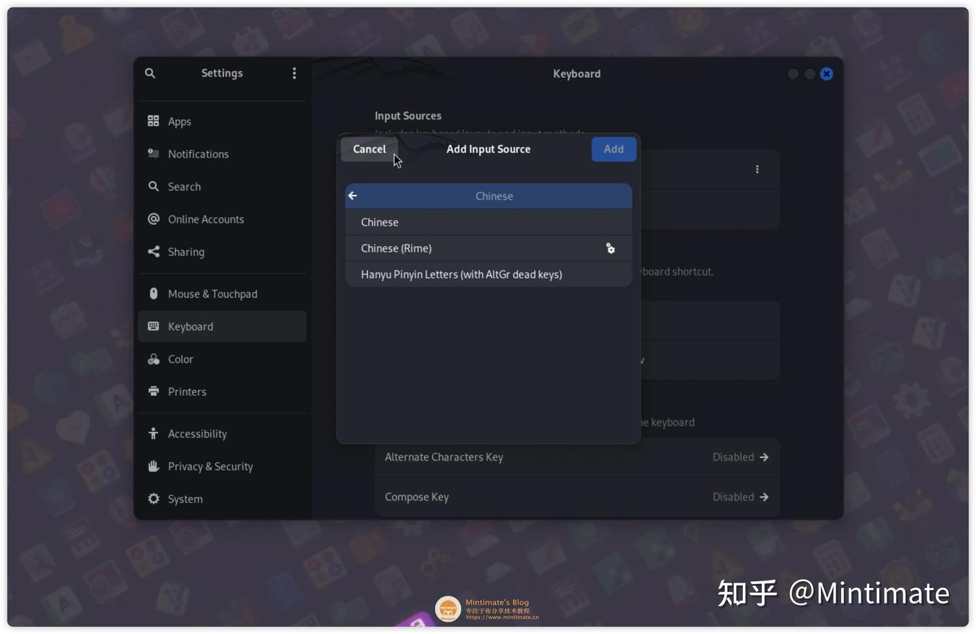This screenshot has width=976, height=634.
Task: Open the options menu for the input source
Action: pyautogui.click(x=757, y=169)
